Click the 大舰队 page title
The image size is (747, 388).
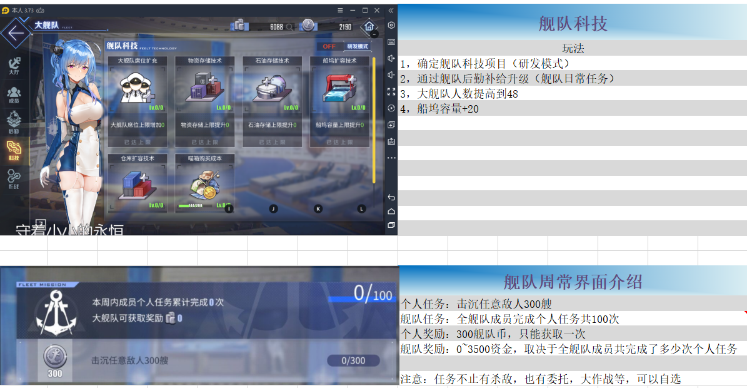click(46, 25)
